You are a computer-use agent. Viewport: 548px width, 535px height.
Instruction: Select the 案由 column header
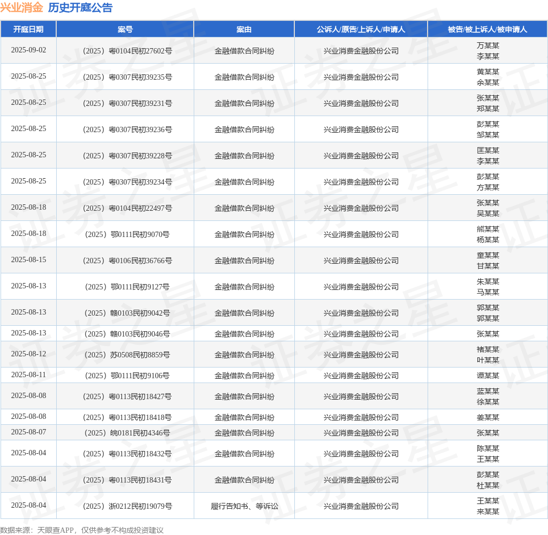pos(244,29)
